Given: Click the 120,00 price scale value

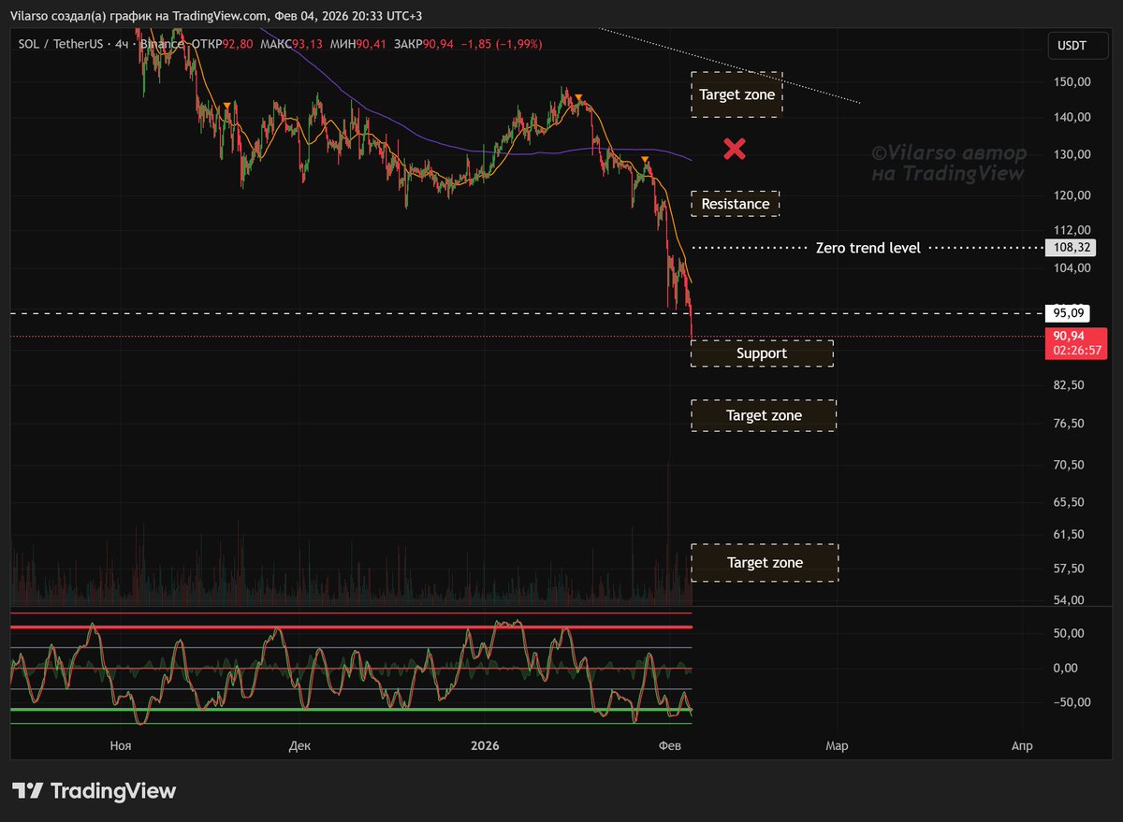Looking at the screenshot, I should [1072, 195].
